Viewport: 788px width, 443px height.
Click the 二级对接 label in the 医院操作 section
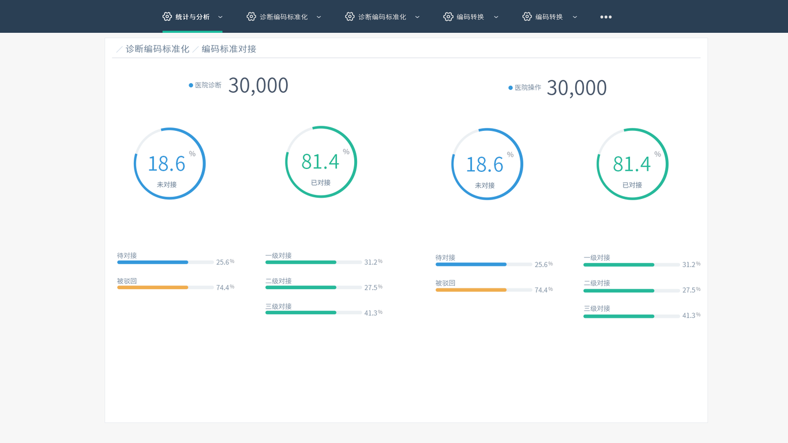click(597, 283)
